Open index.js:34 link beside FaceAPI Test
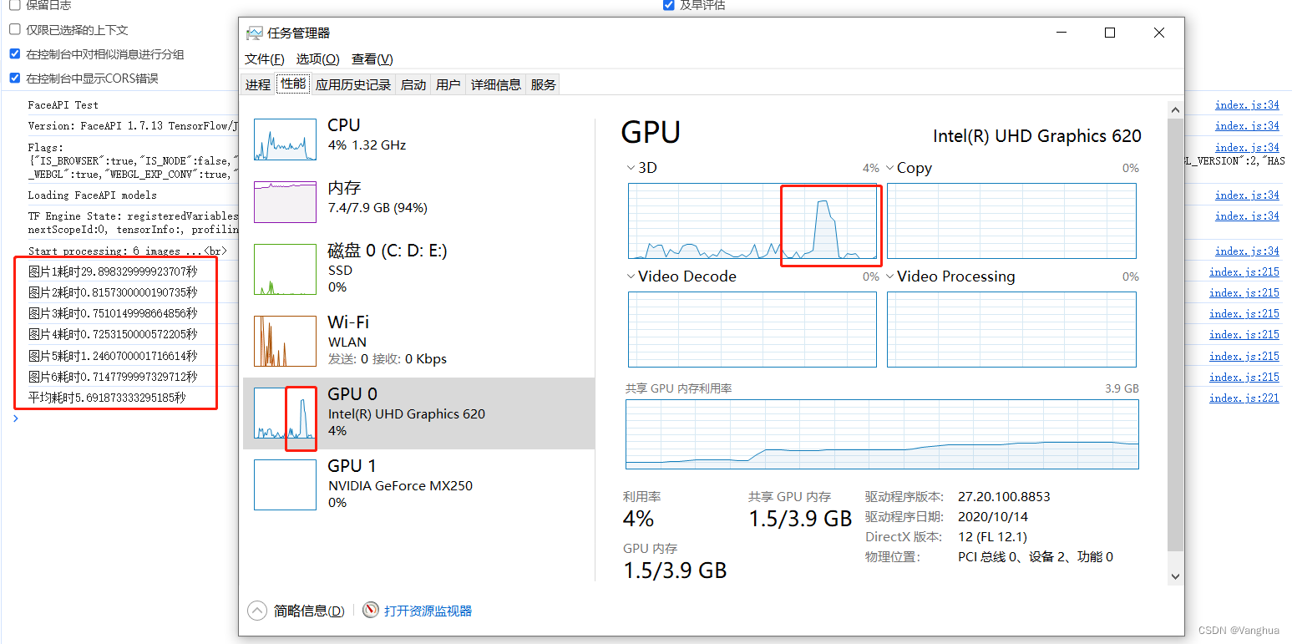 [1247, 105]
